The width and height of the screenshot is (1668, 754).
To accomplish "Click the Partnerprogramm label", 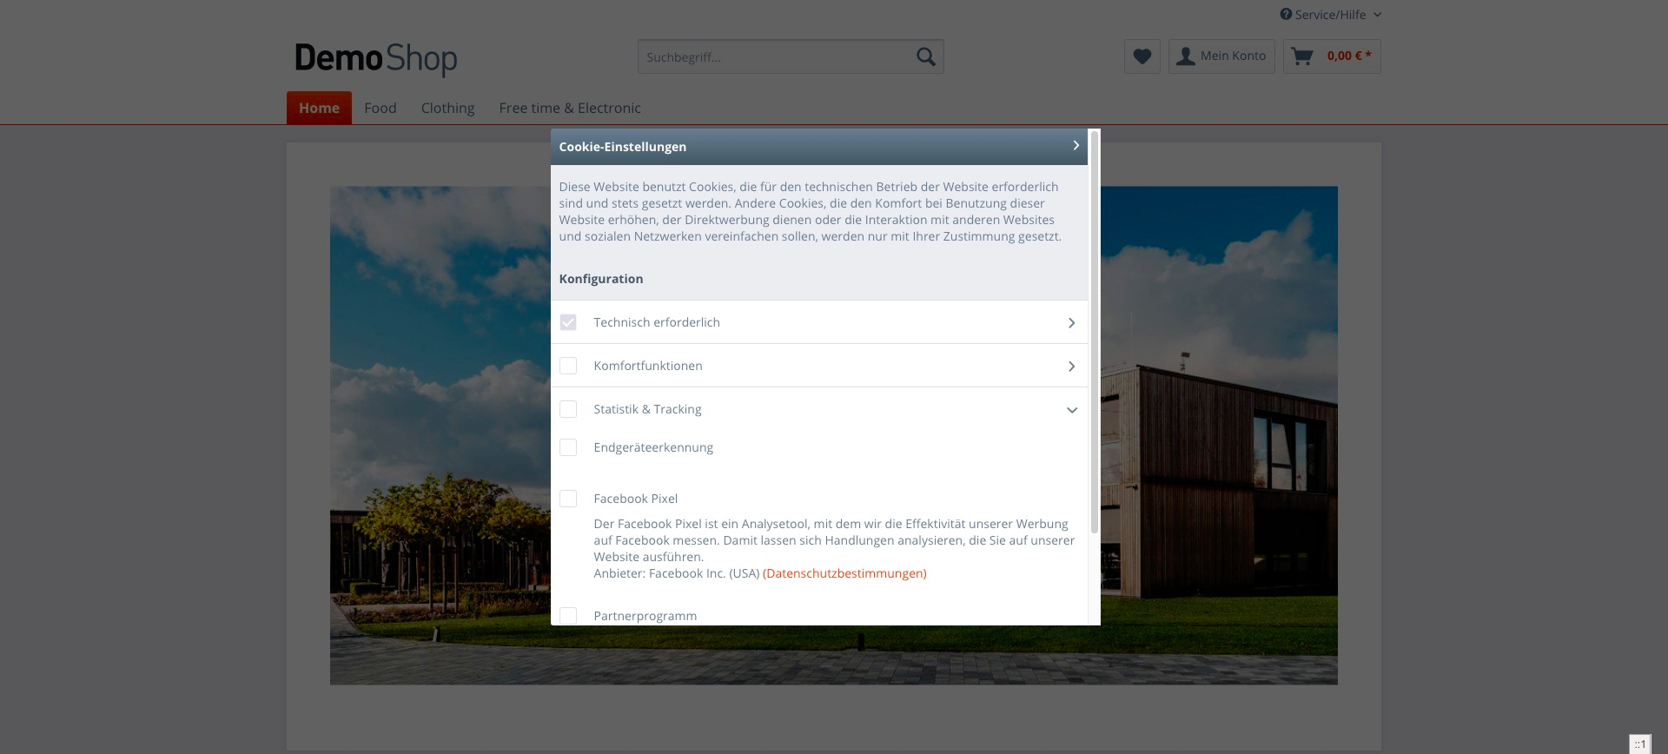I will coord(645,616).
